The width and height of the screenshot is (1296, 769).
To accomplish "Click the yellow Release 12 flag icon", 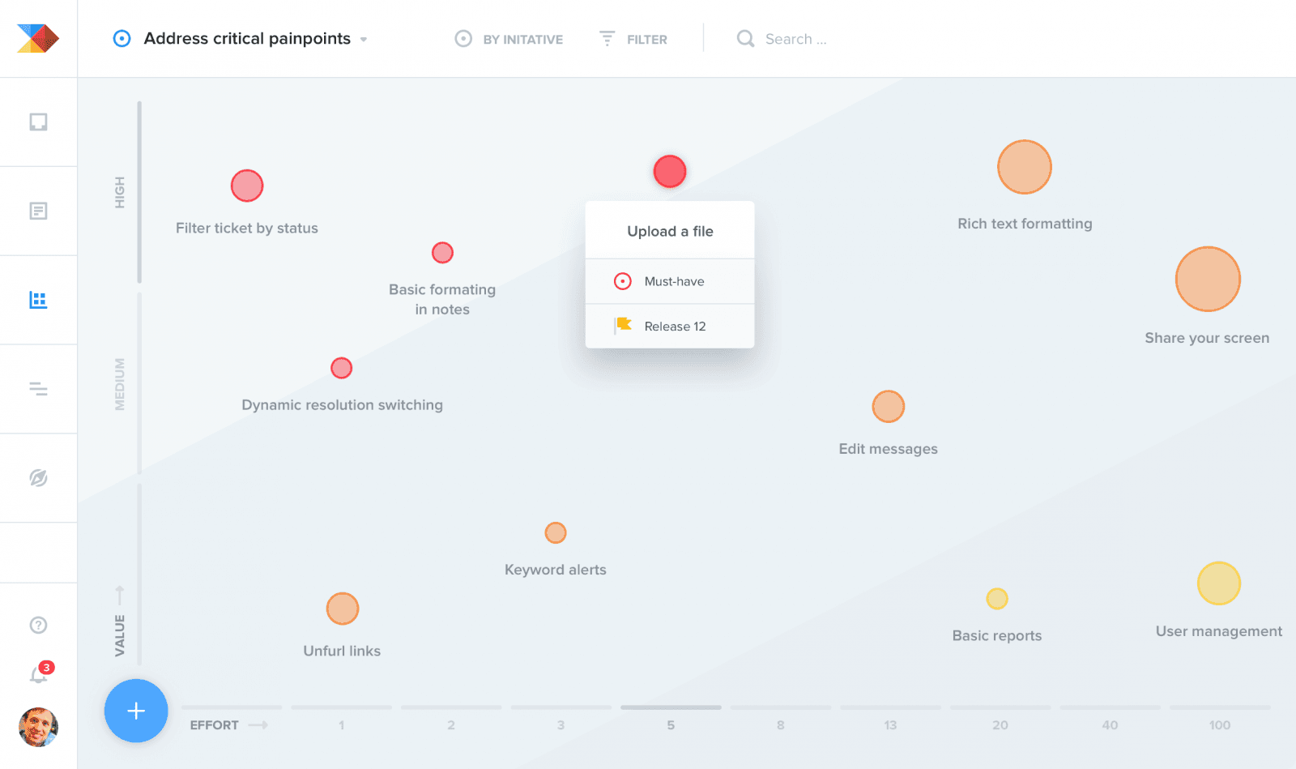I will (622, 325).
